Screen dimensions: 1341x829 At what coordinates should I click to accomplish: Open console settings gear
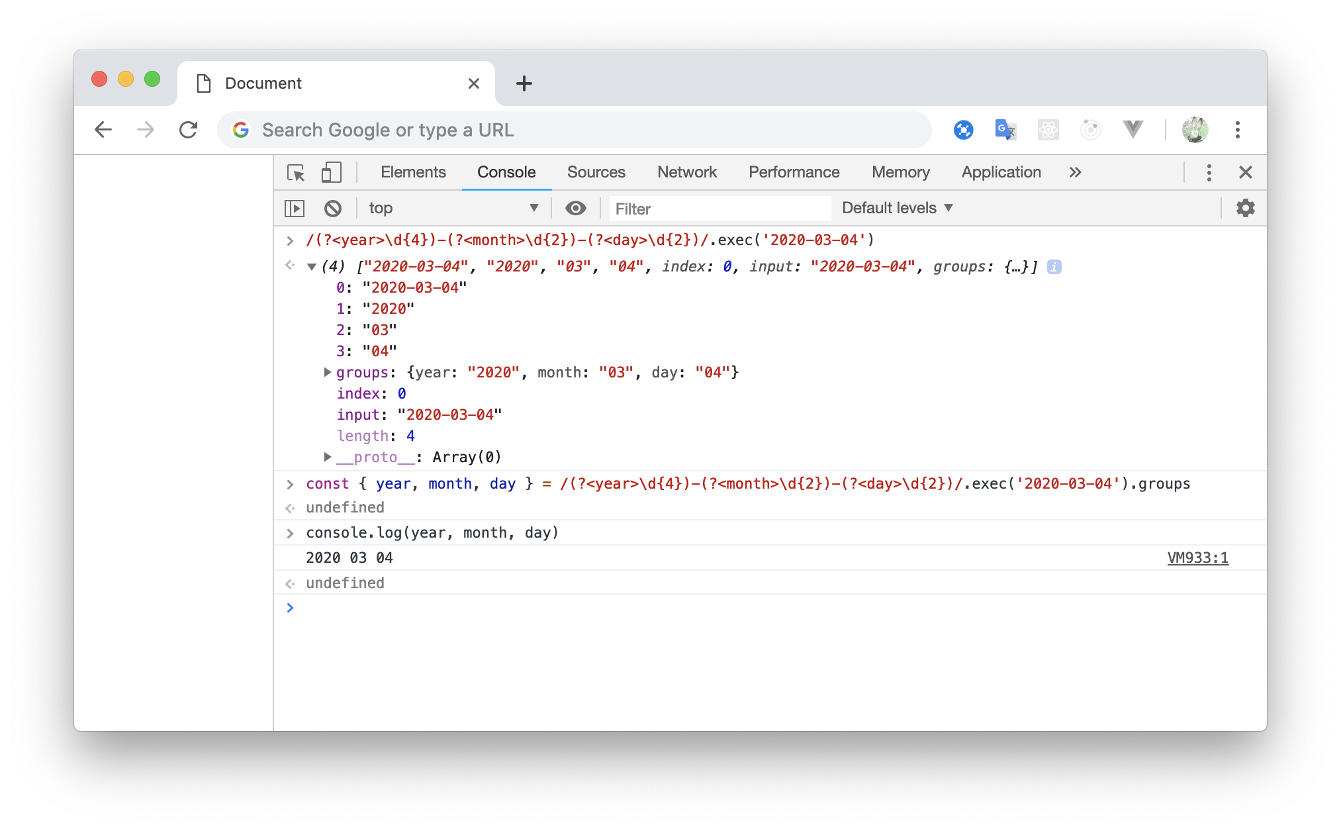[x=1245, y=209]
